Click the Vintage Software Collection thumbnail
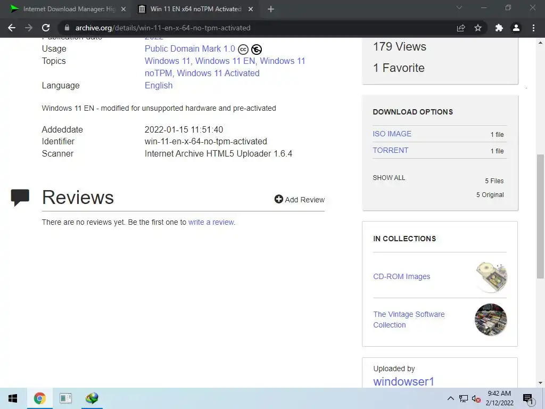545x409 pixels. pyautogui.click(x=491, y=320)
